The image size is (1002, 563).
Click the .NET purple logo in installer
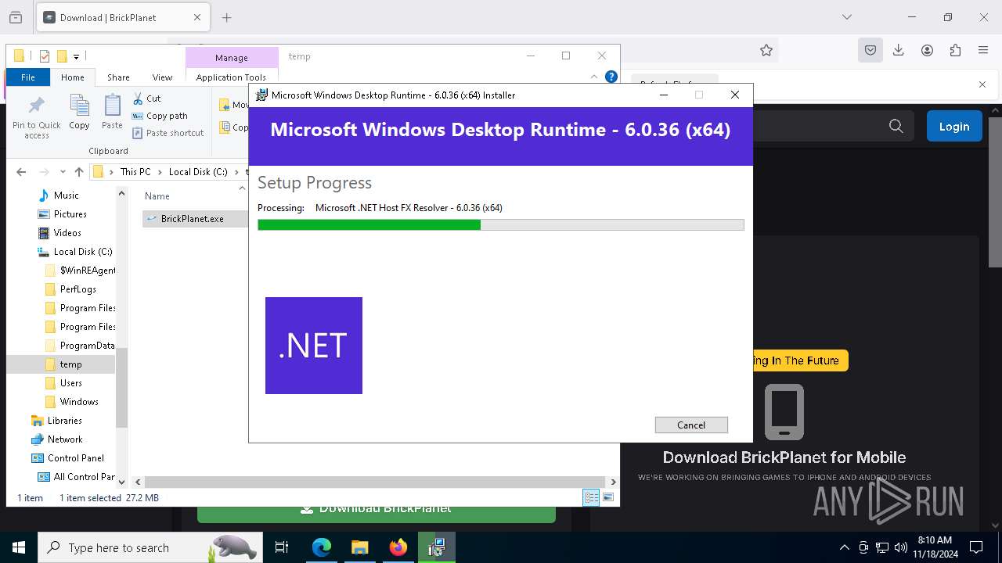coord(314,346)
